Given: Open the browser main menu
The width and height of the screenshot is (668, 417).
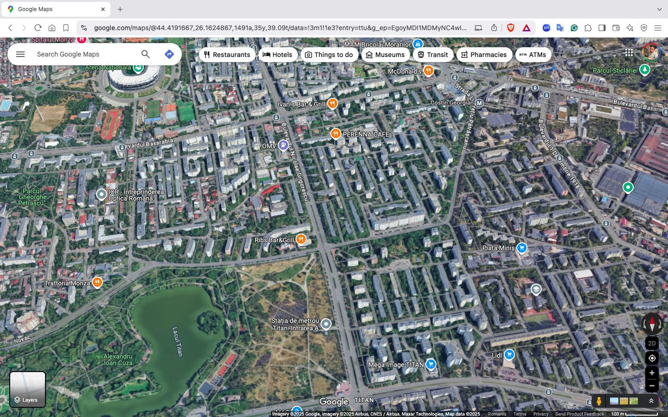Looking at the screenshot, I should pos(657,28).
